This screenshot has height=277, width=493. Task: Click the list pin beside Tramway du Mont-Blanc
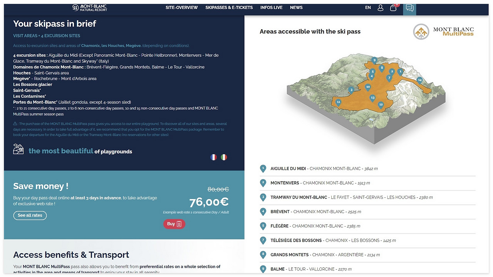(263, 197)
